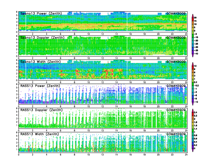The width and height of the screenshot is (215, 166).
Task: Click the "RASS13 Power (Zenith)" panel title
Action: [40, 86]
